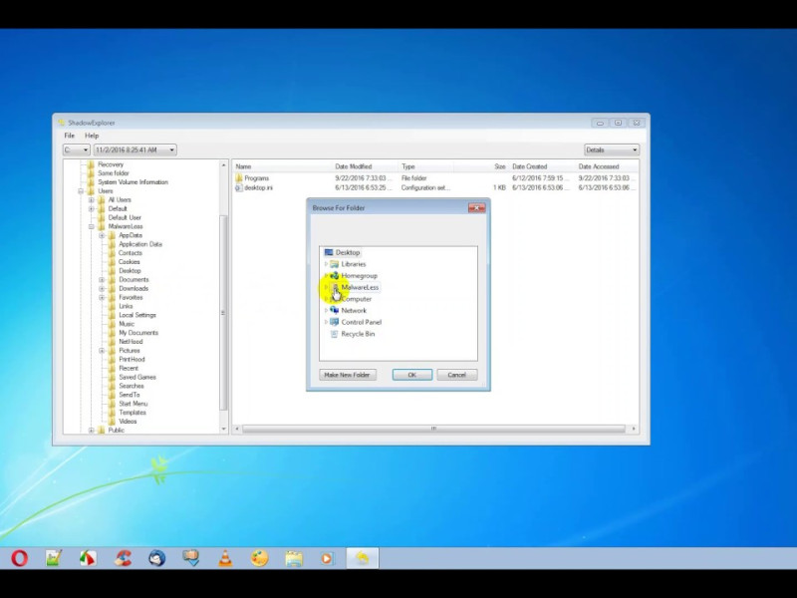Select the Libraries icon in Browse dialog
Screen dimensions: 797x598
click(x=335, y=264)
